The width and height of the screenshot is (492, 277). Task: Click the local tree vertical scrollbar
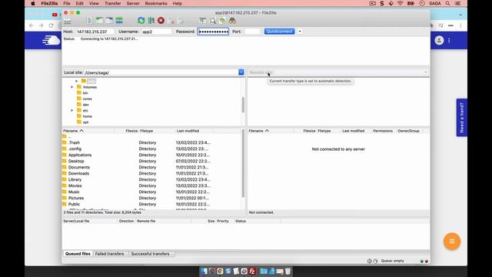pyautogui.click(x=243, y=105)
